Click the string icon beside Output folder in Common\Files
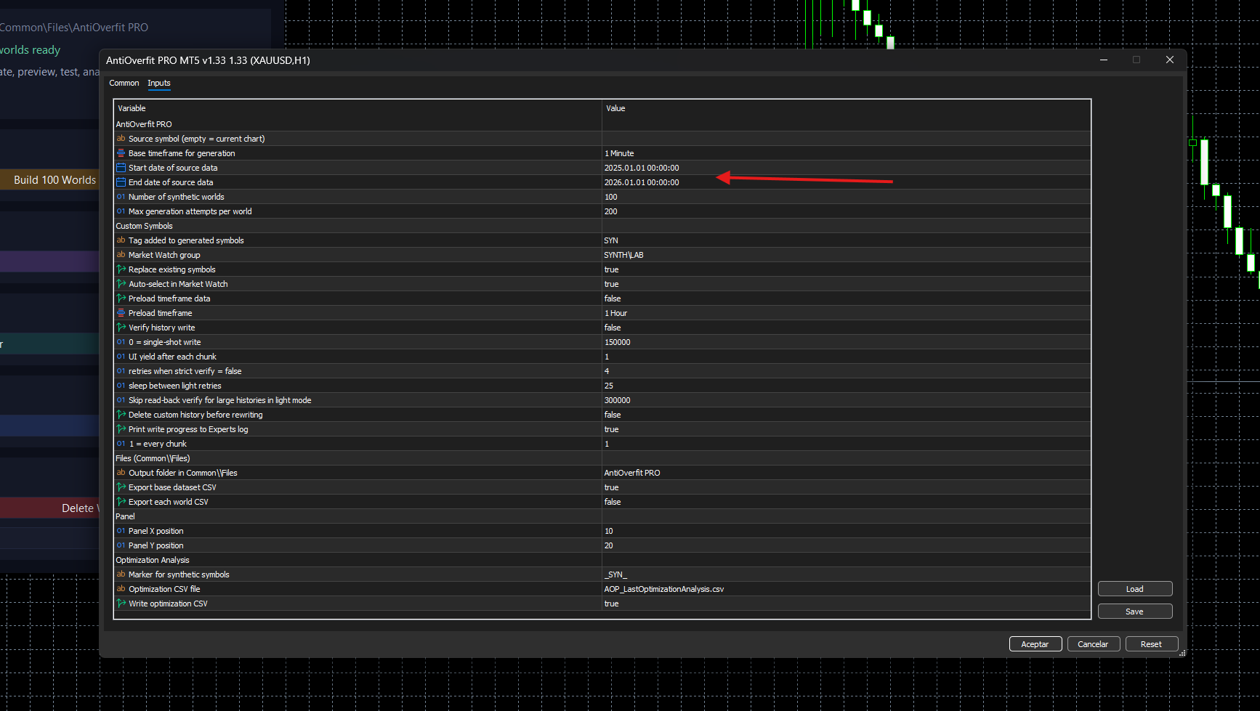The image size is (1260, 711). point(121,473)
